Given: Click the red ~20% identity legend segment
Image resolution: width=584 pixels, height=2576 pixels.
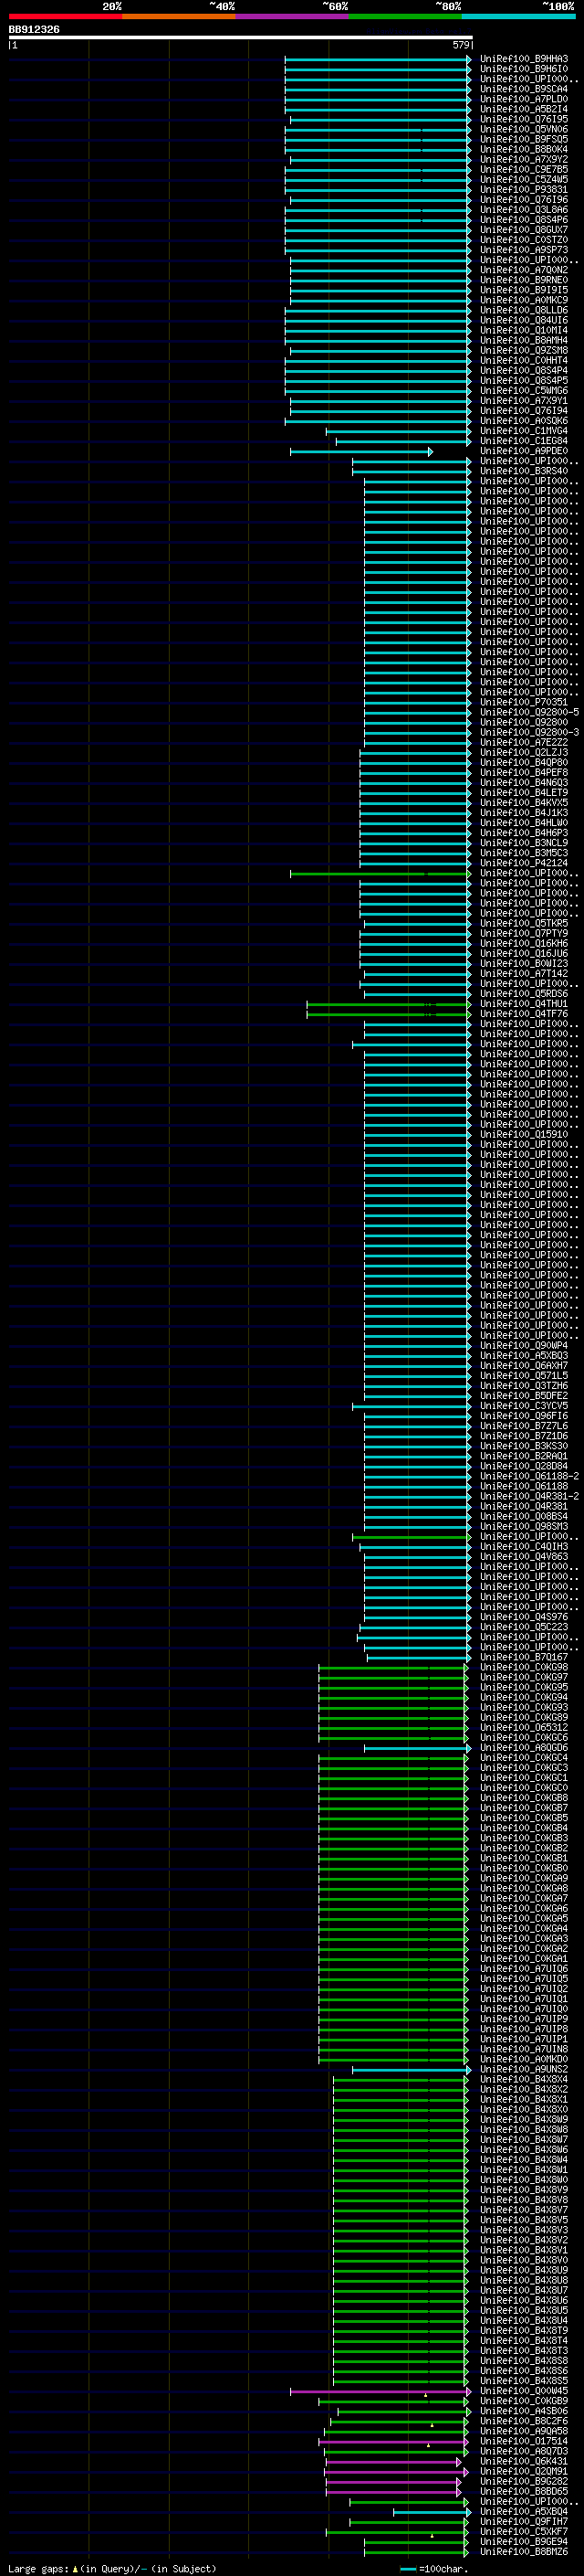Looking at the screenshot, I should pos(65,16).
